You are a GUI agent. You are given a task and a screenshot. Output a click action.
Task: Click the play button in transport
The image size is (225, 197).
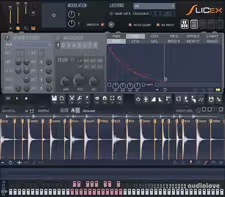(x=17, y=98)
